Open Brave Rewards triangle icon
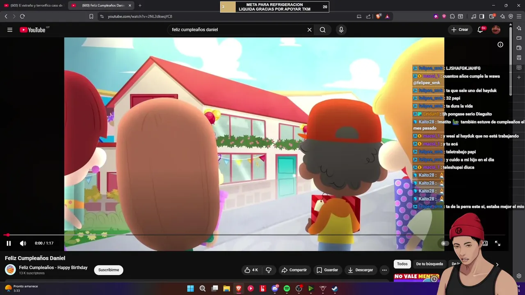525x295 pixels. [387, 16]
